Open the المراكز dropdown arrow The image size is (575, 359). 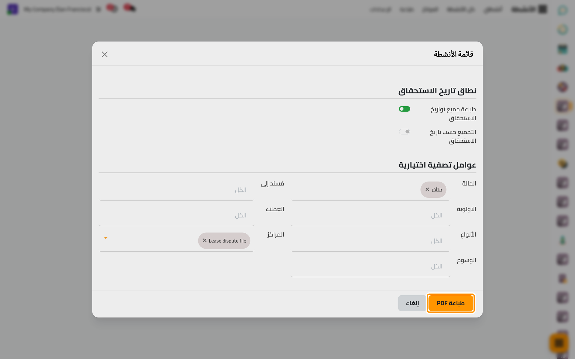click(x=106, y=238)
